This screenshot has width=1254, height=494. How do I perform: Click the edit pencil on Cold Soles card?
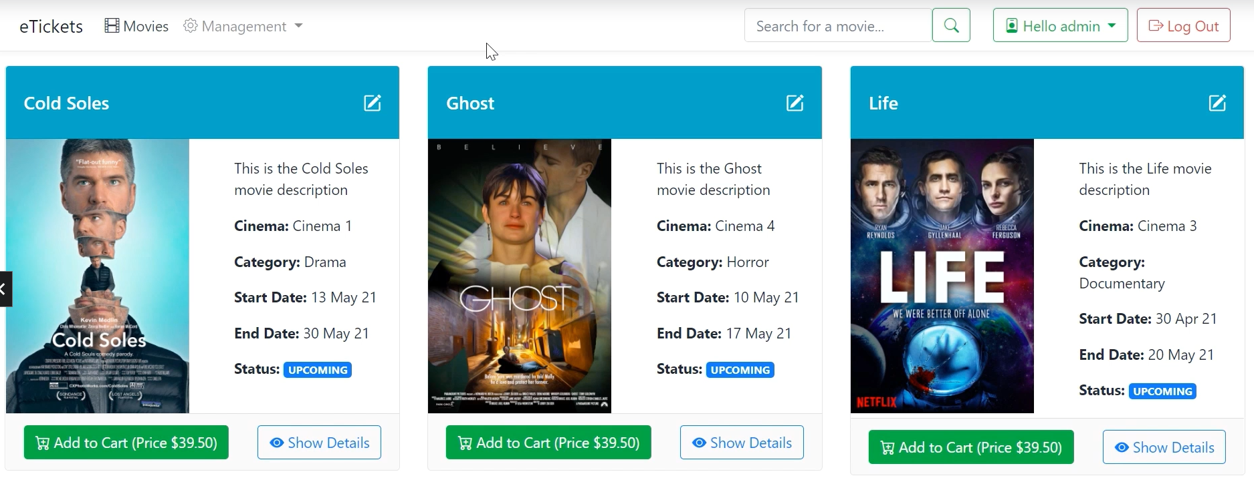pyautogui.click(x=373, y=103)
